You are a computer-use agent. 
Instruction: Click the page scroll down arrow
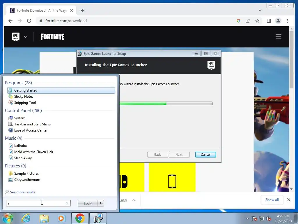291,189
